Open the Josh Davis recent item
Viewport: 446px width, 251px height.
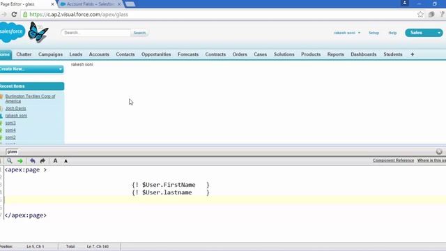click(x=15, y=109)
